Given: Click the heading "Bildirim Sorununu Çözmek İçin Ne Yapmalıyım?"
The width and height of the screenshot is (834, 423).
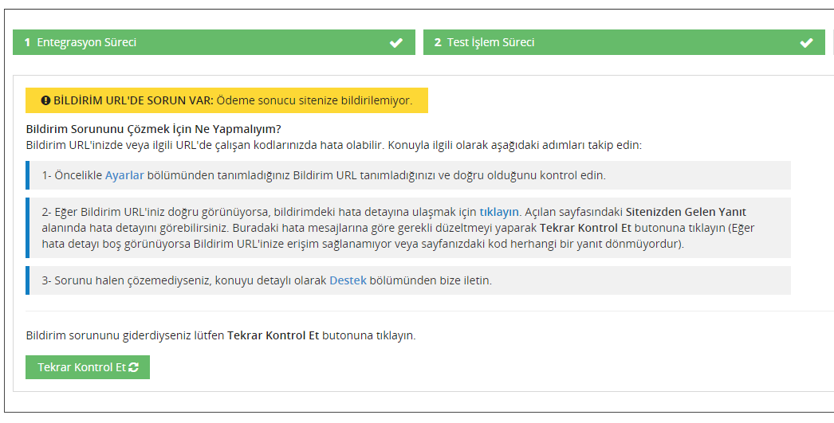Looking at the screenshot, I should 154,128.
